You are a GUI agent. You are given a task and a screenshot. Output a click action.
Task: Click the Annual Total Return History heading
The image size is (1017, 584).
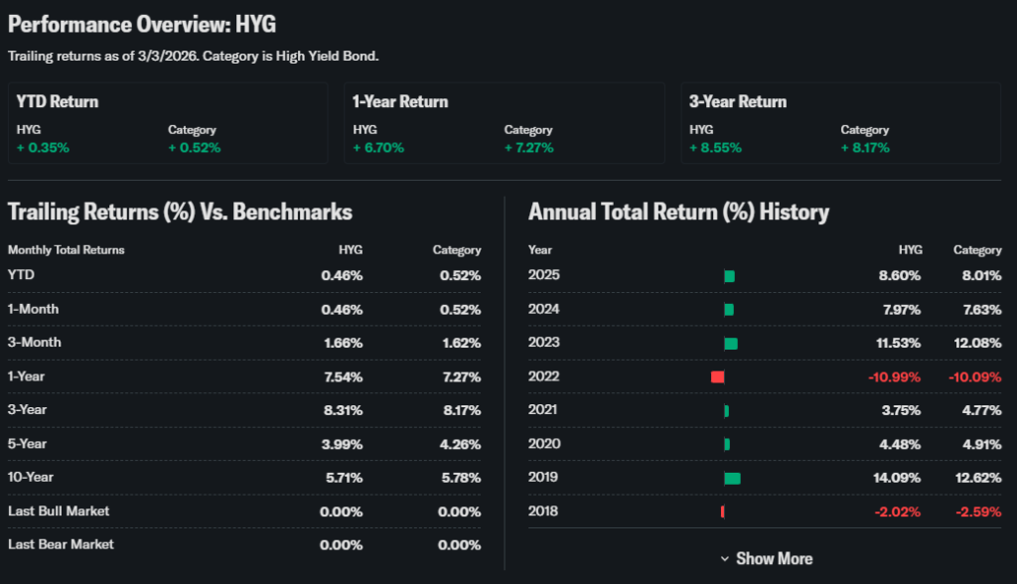coord(678,212)
